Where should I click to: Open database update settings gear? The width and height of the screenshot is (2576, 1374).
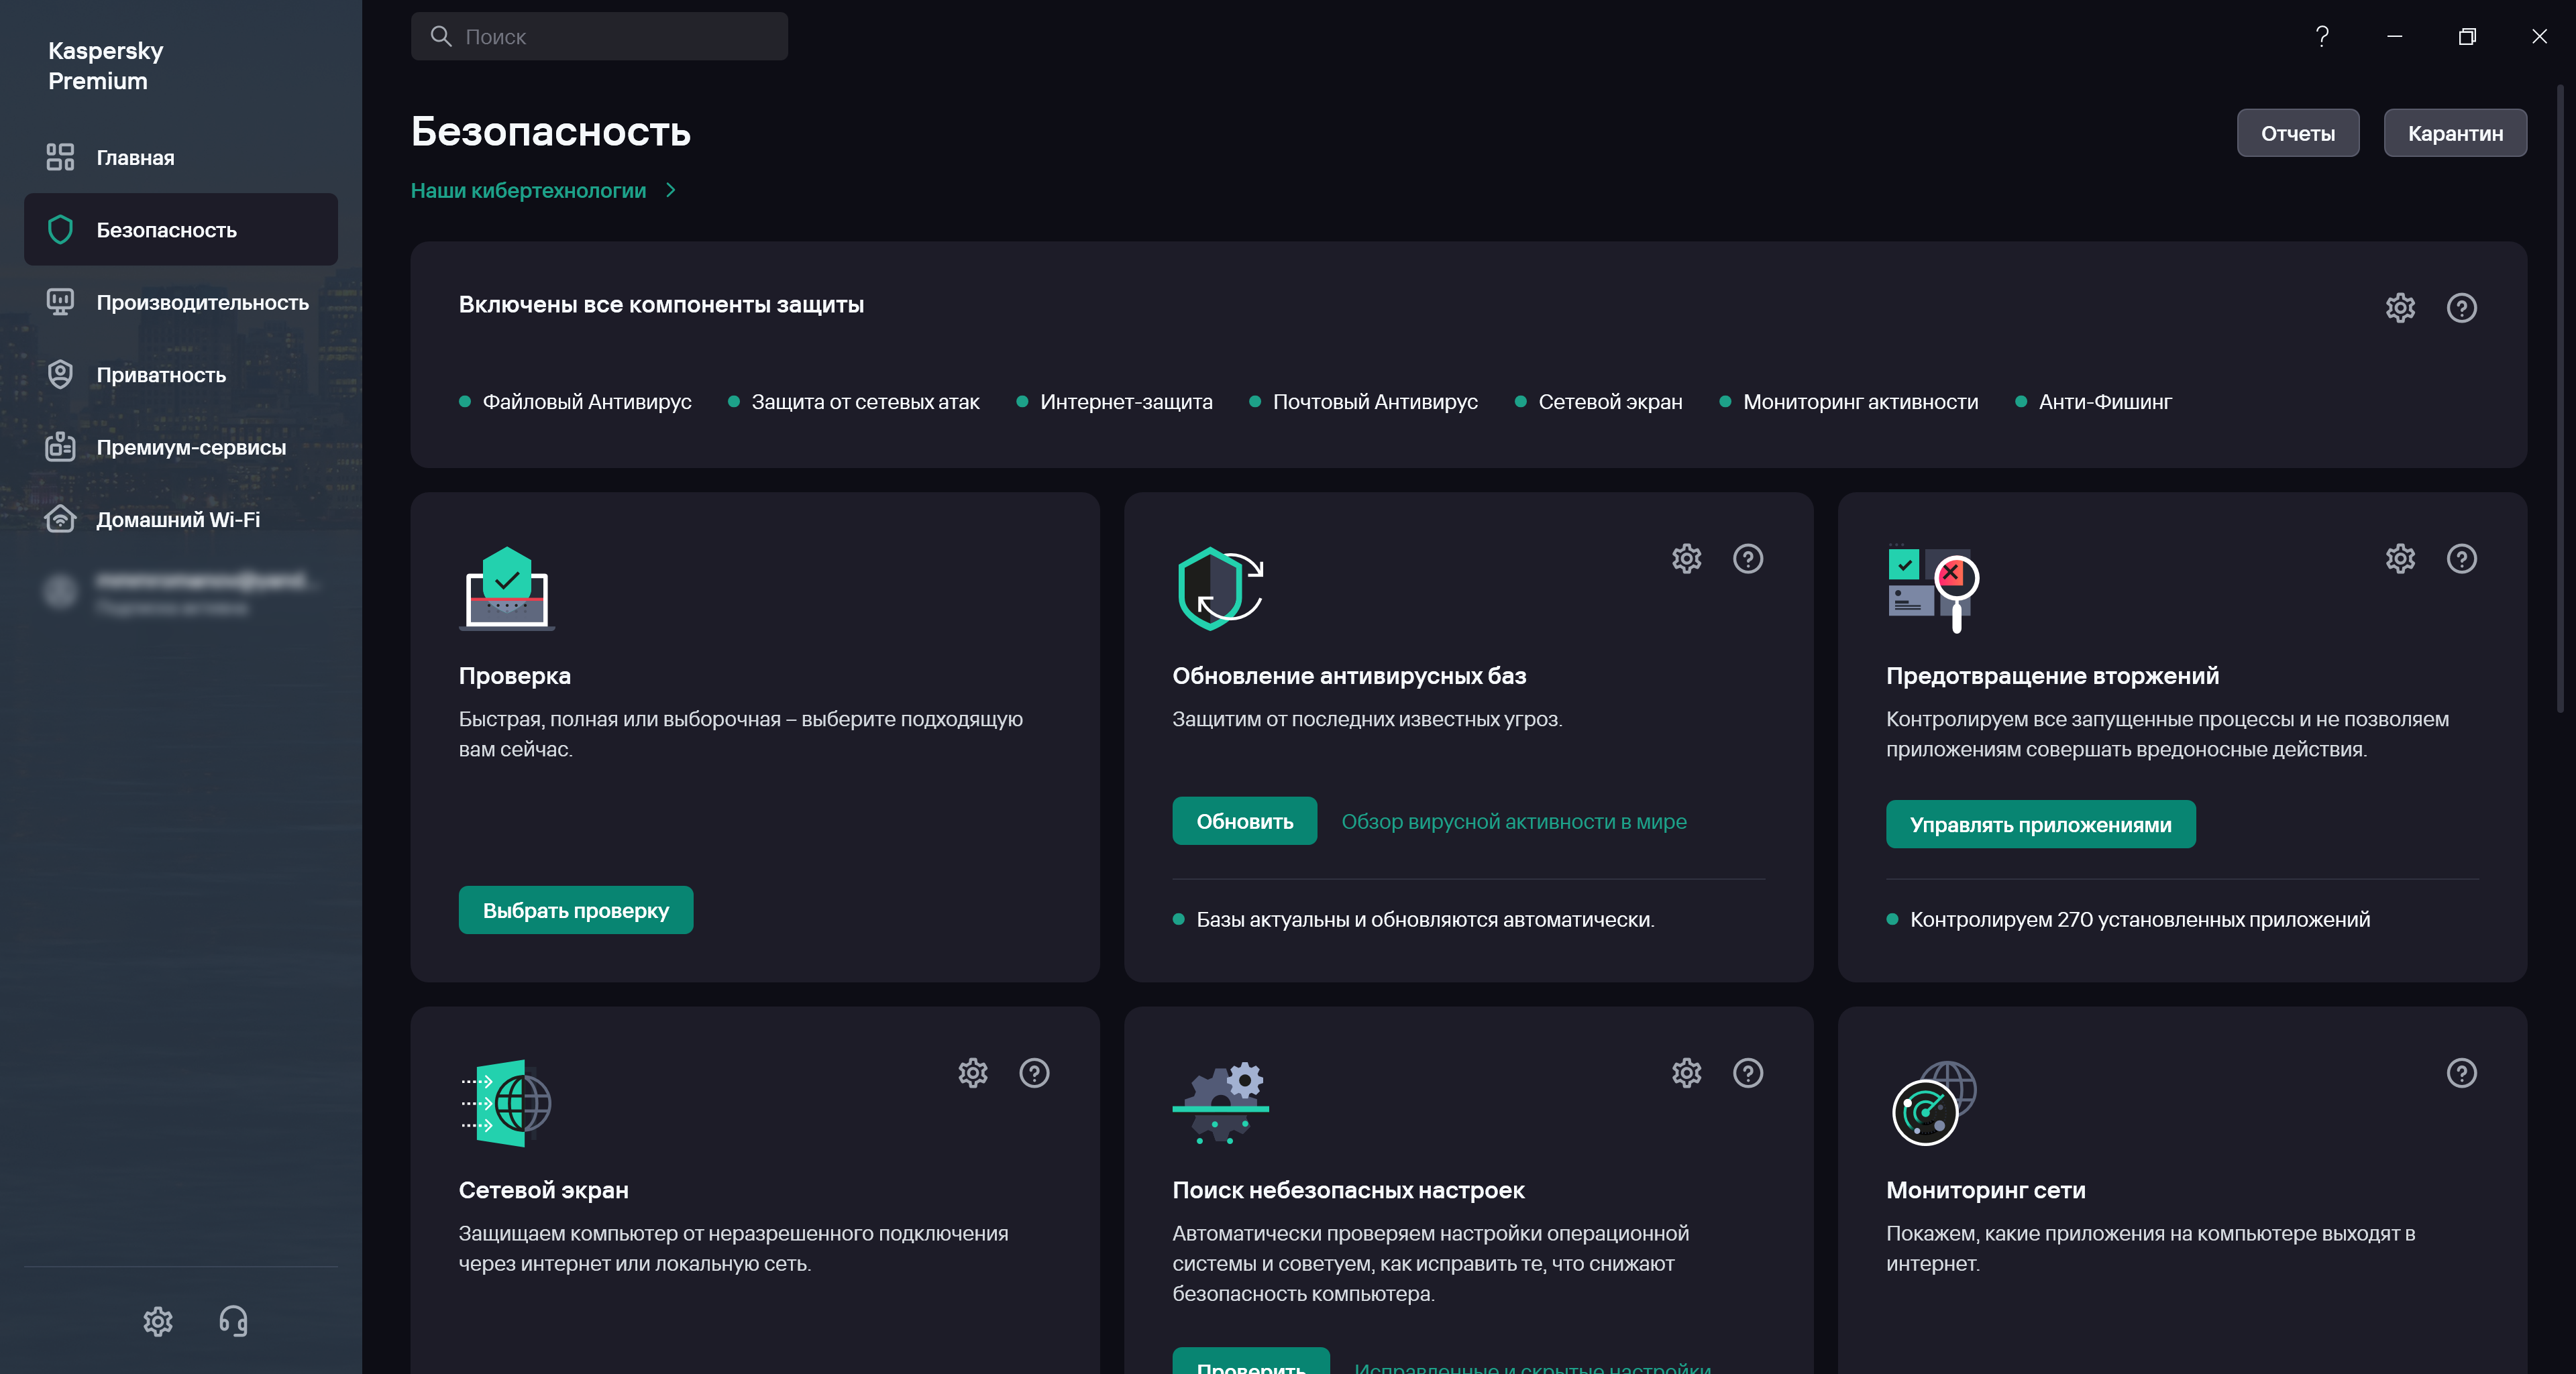coord(1686,559)
